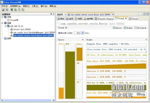
Task: Open the Window menu
Action: coord(44,6)
